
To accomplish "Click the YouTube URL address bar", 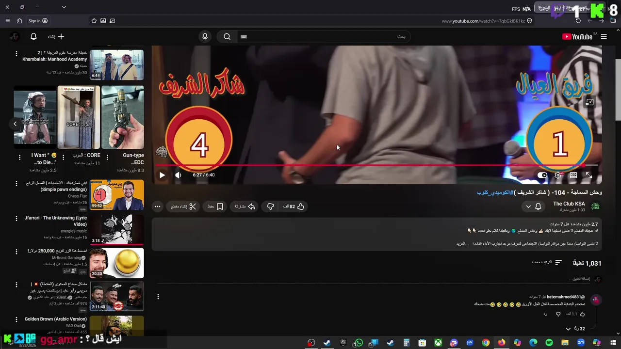I will 483,21.
